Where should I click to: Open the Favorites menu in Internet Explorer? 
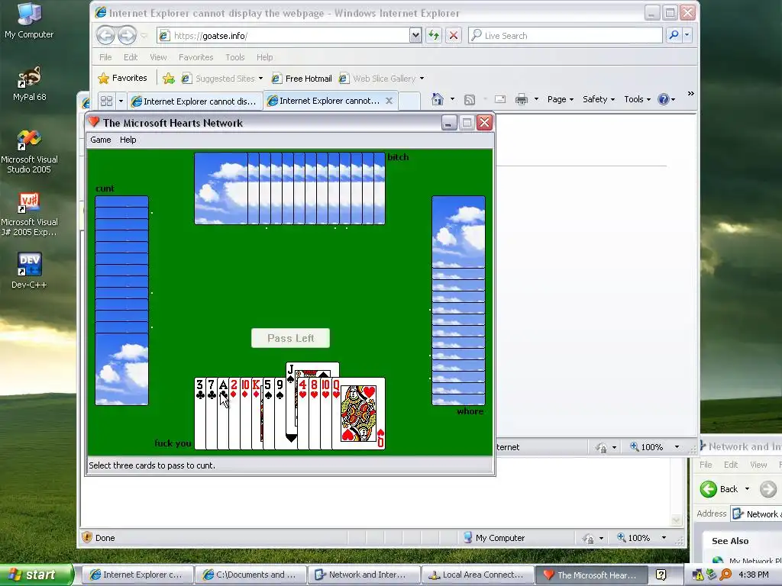point(196,57)
